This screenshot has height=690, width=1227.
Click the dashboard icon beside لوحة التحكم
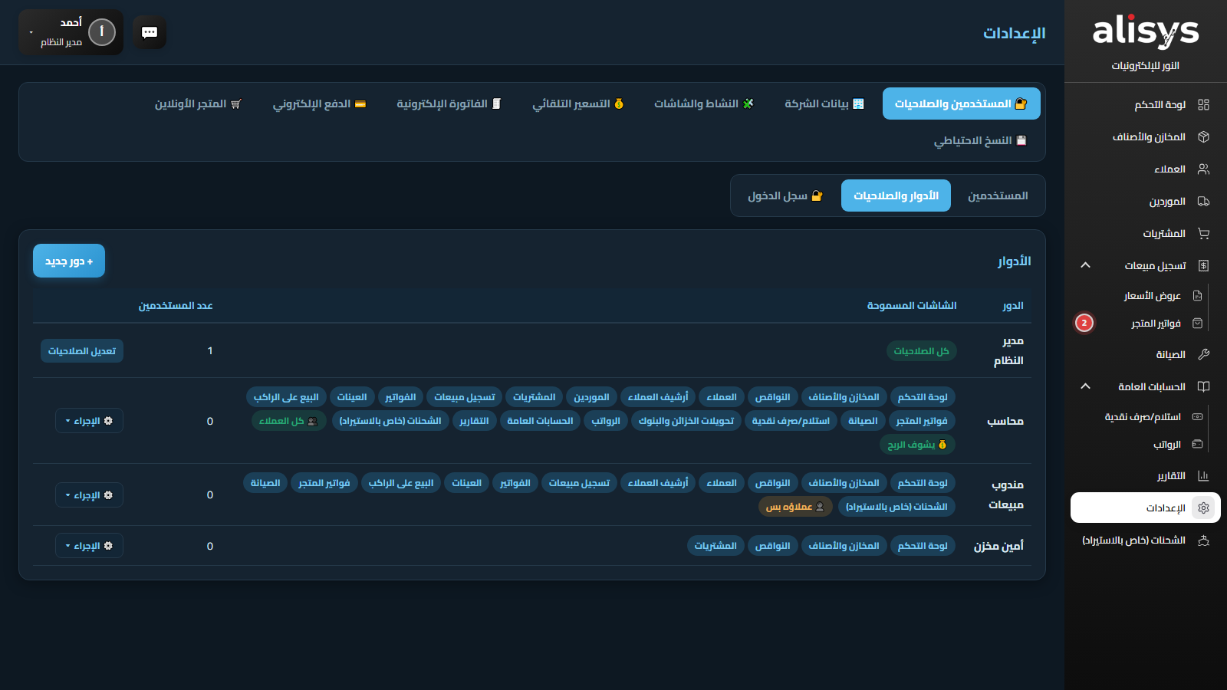click(1203, 104)
